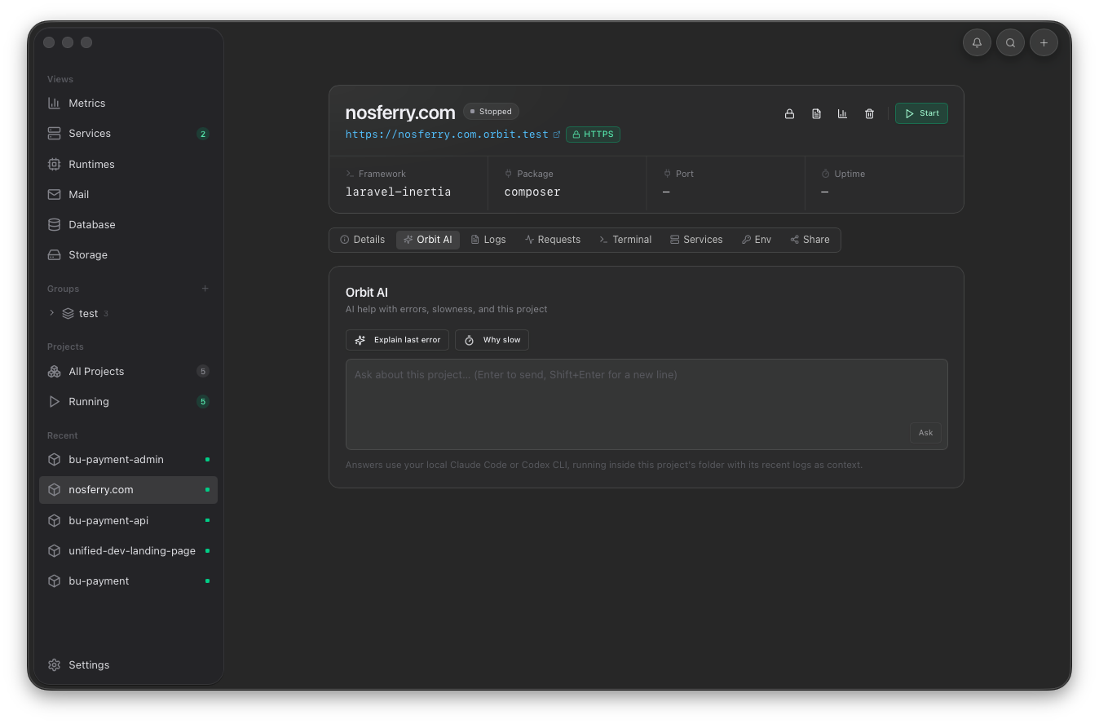Click the composer package value
Screen dimensions: 1099x724
pos(532,192)
